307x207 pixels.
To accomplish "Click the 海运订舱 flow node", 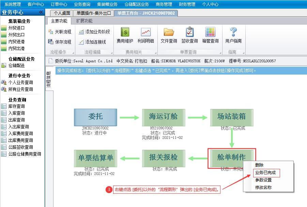I will click(x=164, y=117).
